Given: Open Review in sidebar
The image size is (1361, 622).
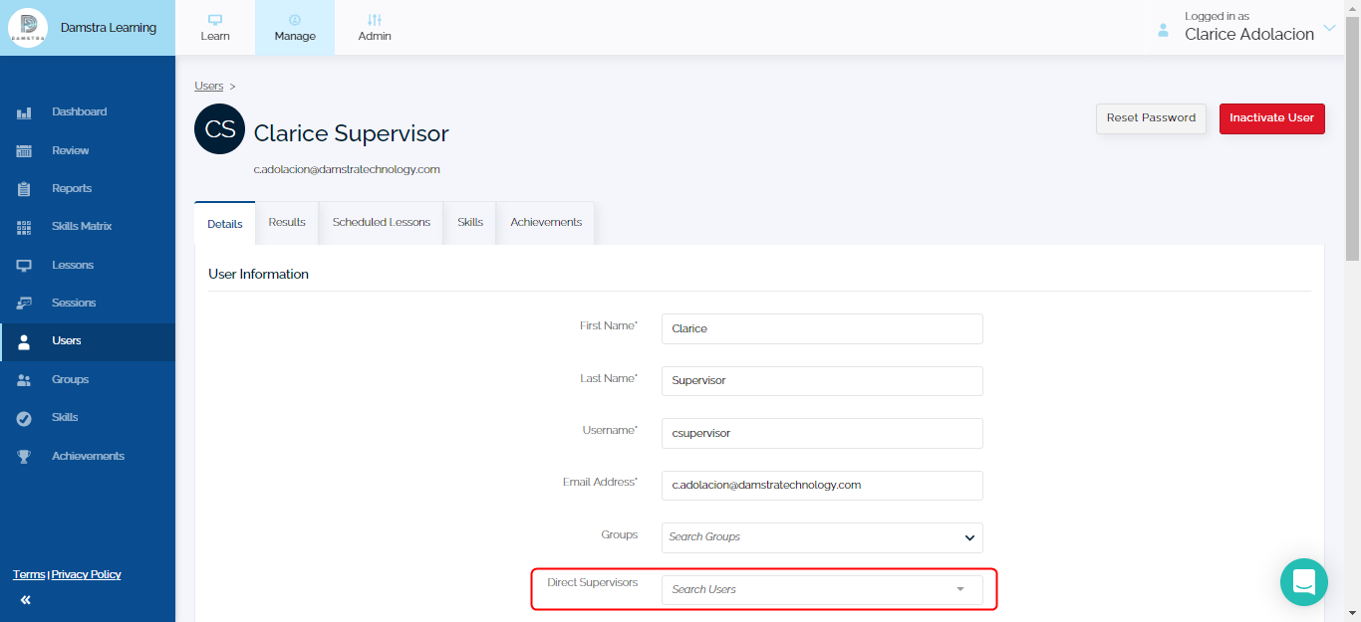Looking at the screenshot, I should [88, 151].
